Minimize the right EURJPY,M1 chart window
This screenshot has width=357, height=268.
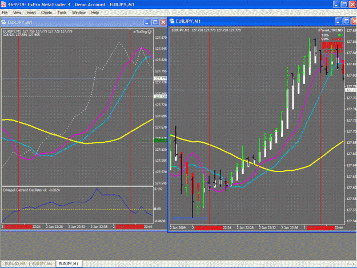pos(338,21)
